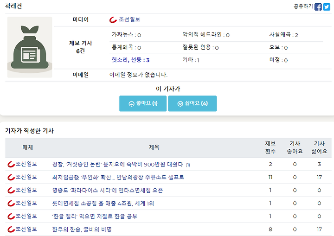
Task: Click the 오보 : 0 statistic
Action: [x=278, y=47]
